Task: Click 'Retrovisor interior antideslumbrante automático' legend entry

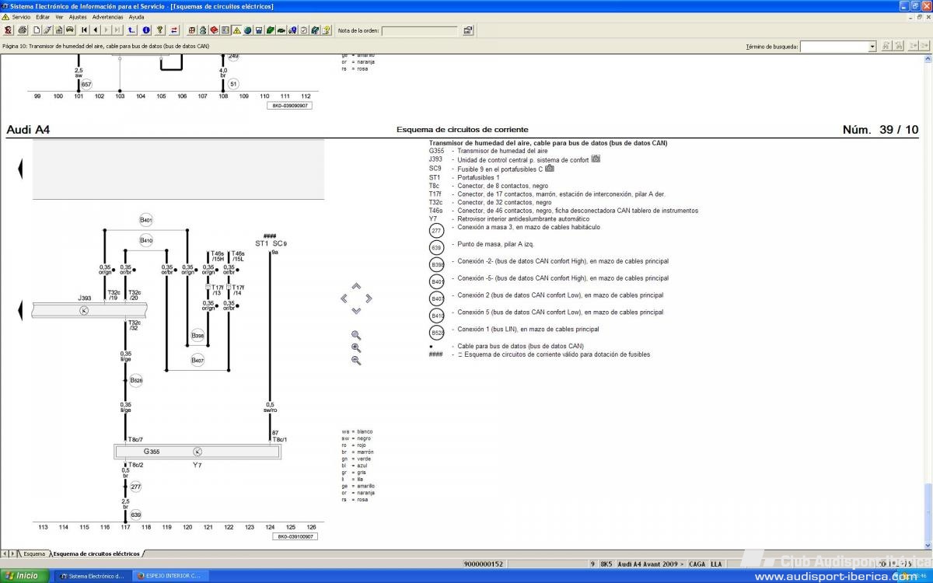Action: point(523,219)
